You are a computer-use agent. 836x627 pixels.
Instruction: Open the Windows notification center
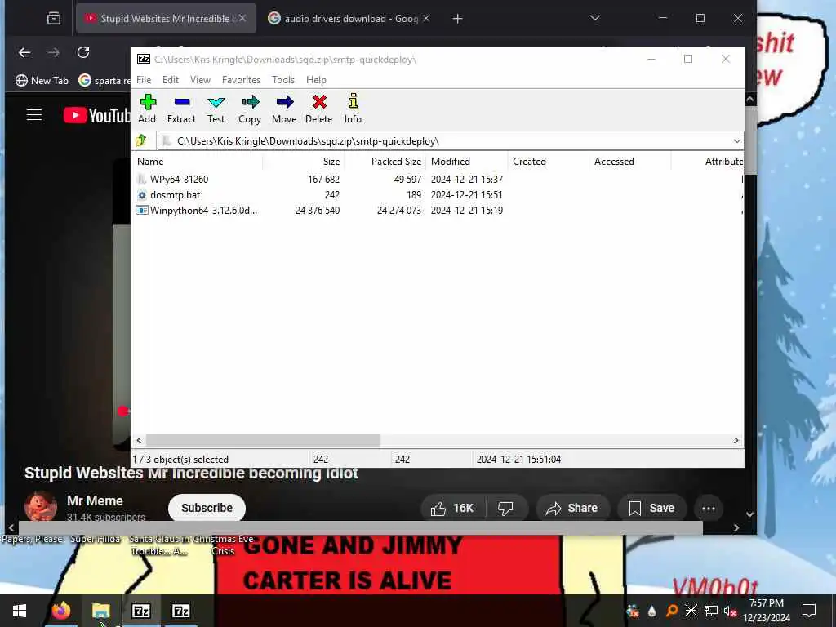pyautogui.click(x=809, y=611)
